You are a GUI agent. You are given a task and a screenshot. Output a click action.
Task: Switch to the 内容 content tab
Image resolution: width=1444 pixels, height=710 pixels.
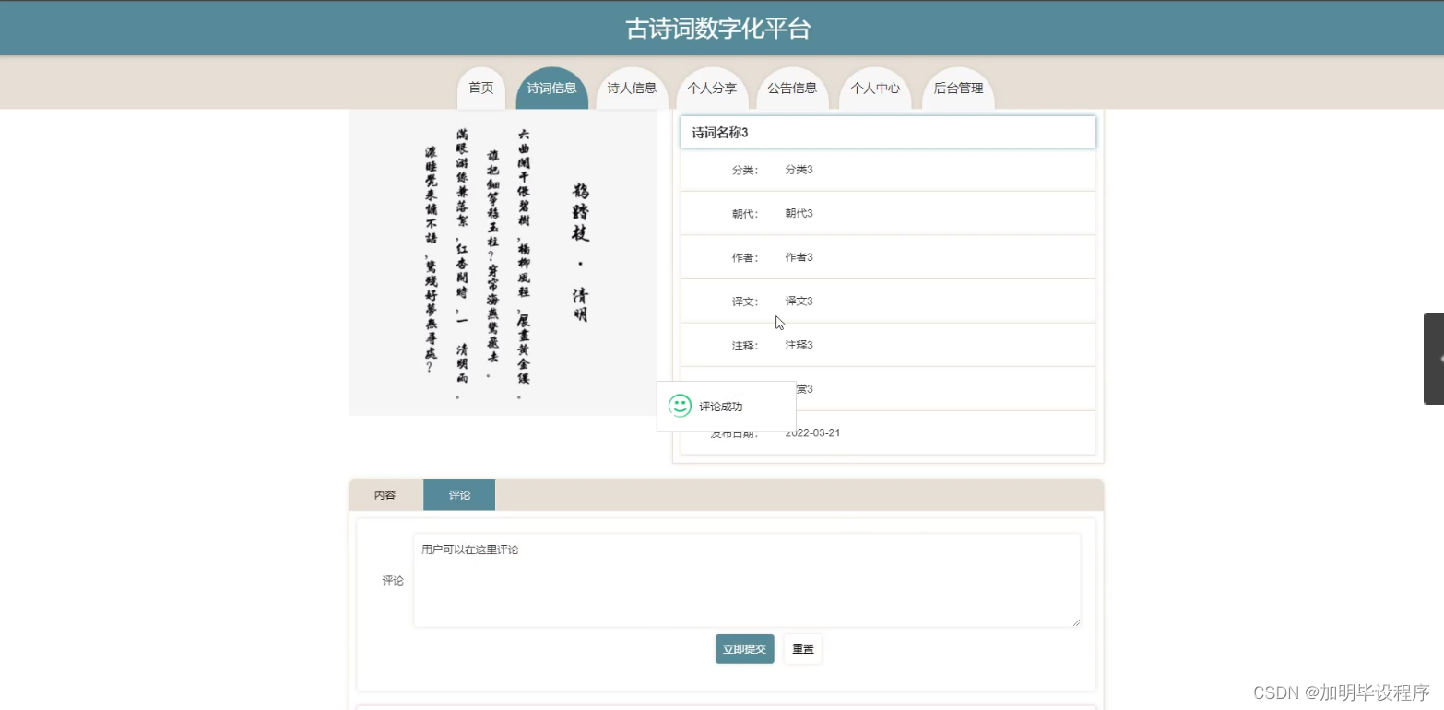pos(385,494)
